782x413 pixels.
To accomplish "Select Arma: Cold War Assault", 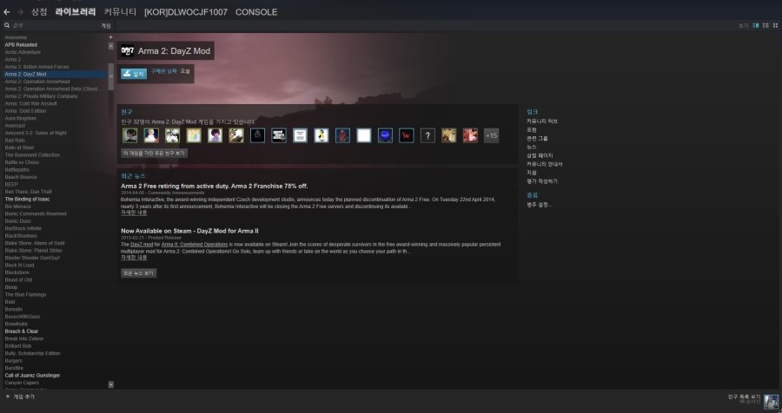I will tap(31, 103).
